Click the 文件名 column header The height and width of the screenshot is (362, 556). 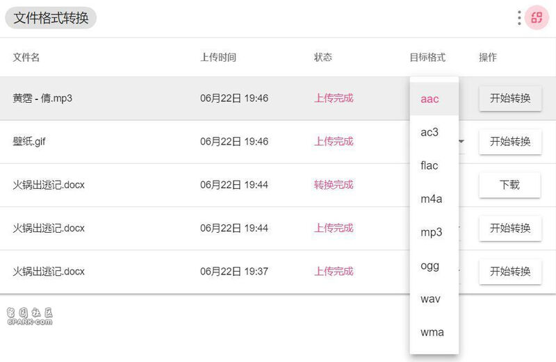tap(26, 57)
